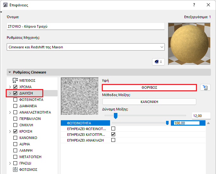The width and height of the screenshot is (216, 174).
Task: Open the Ρυθμίσεις Μηχανής engine dropdown
Action: click(x=86, y=47)
